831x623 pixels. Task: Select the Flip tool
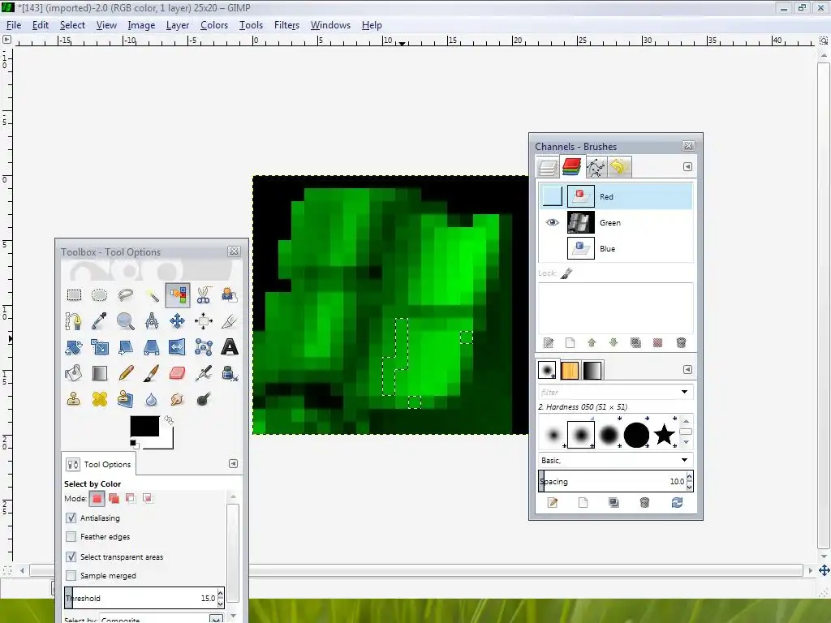click(x=178, y=347)
